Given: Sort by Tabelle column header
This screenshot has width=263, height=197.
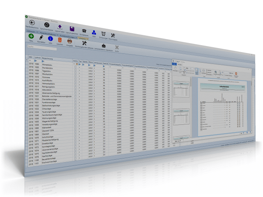Looking at the screenshot, I should click(x=85, y=62).
